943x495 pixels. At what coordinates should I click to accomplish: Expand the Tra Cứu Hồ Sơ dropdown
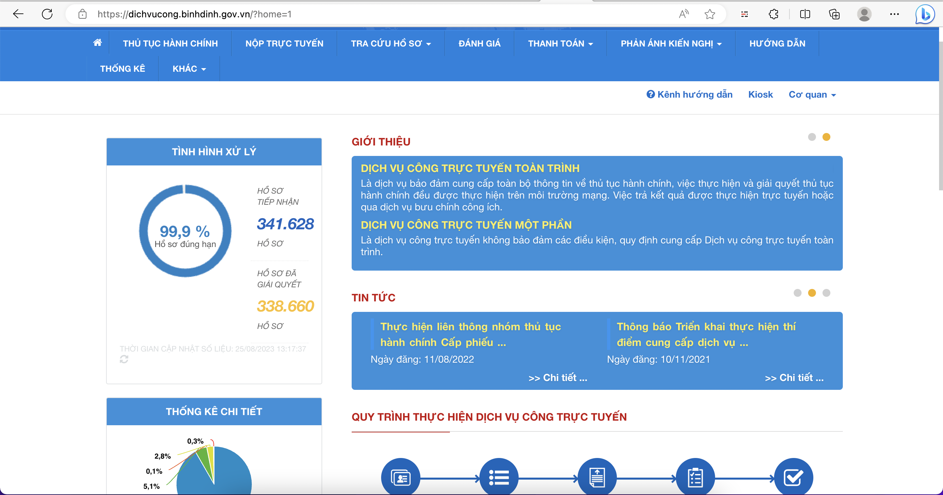391,44
